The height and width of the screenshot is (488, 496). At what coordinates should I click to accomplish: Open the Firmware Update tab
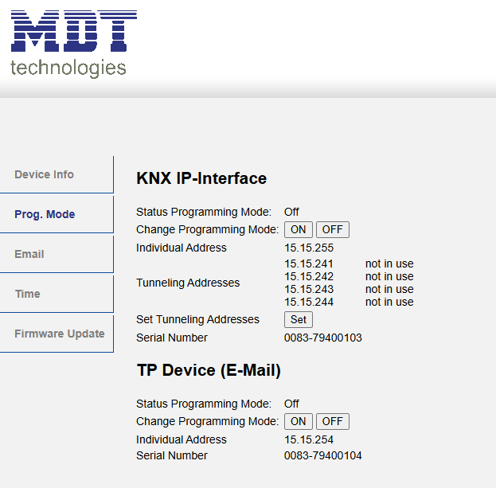59,334
